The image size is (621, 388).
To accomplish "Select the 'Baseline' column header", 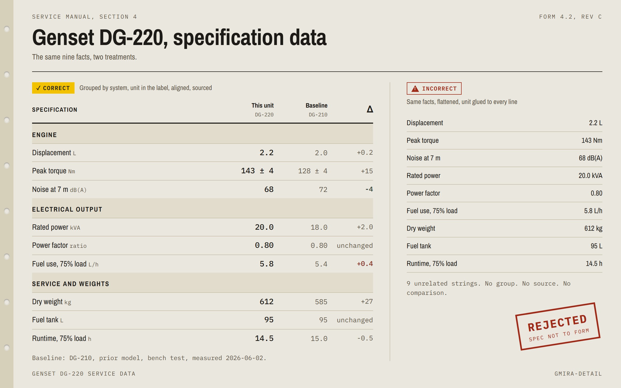I will (316, 106).
